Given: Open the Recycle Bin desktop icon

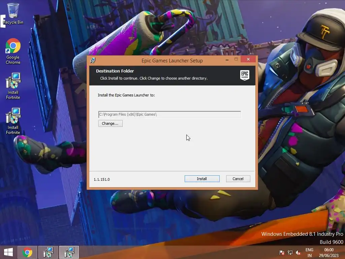Looking at the screenshot, I should point(13,13).
